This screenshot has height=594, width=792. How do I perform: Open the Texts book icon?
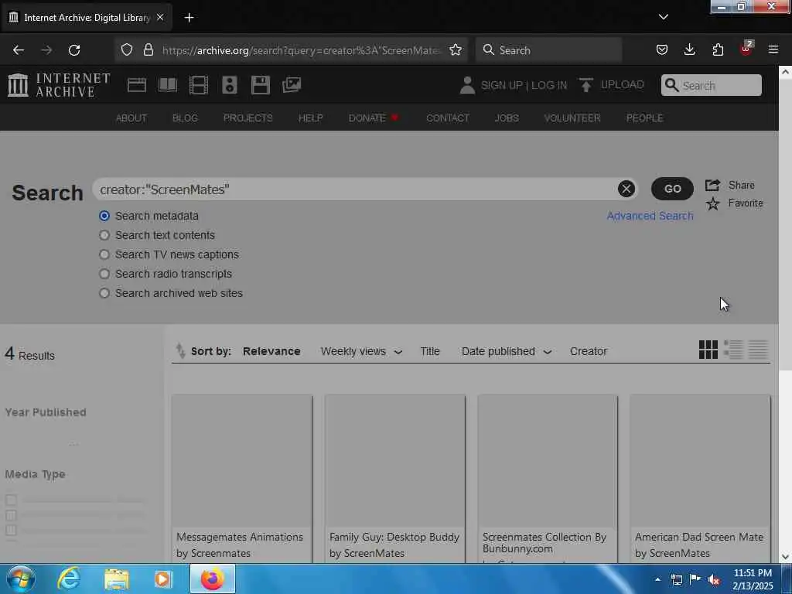click(168, 85)
